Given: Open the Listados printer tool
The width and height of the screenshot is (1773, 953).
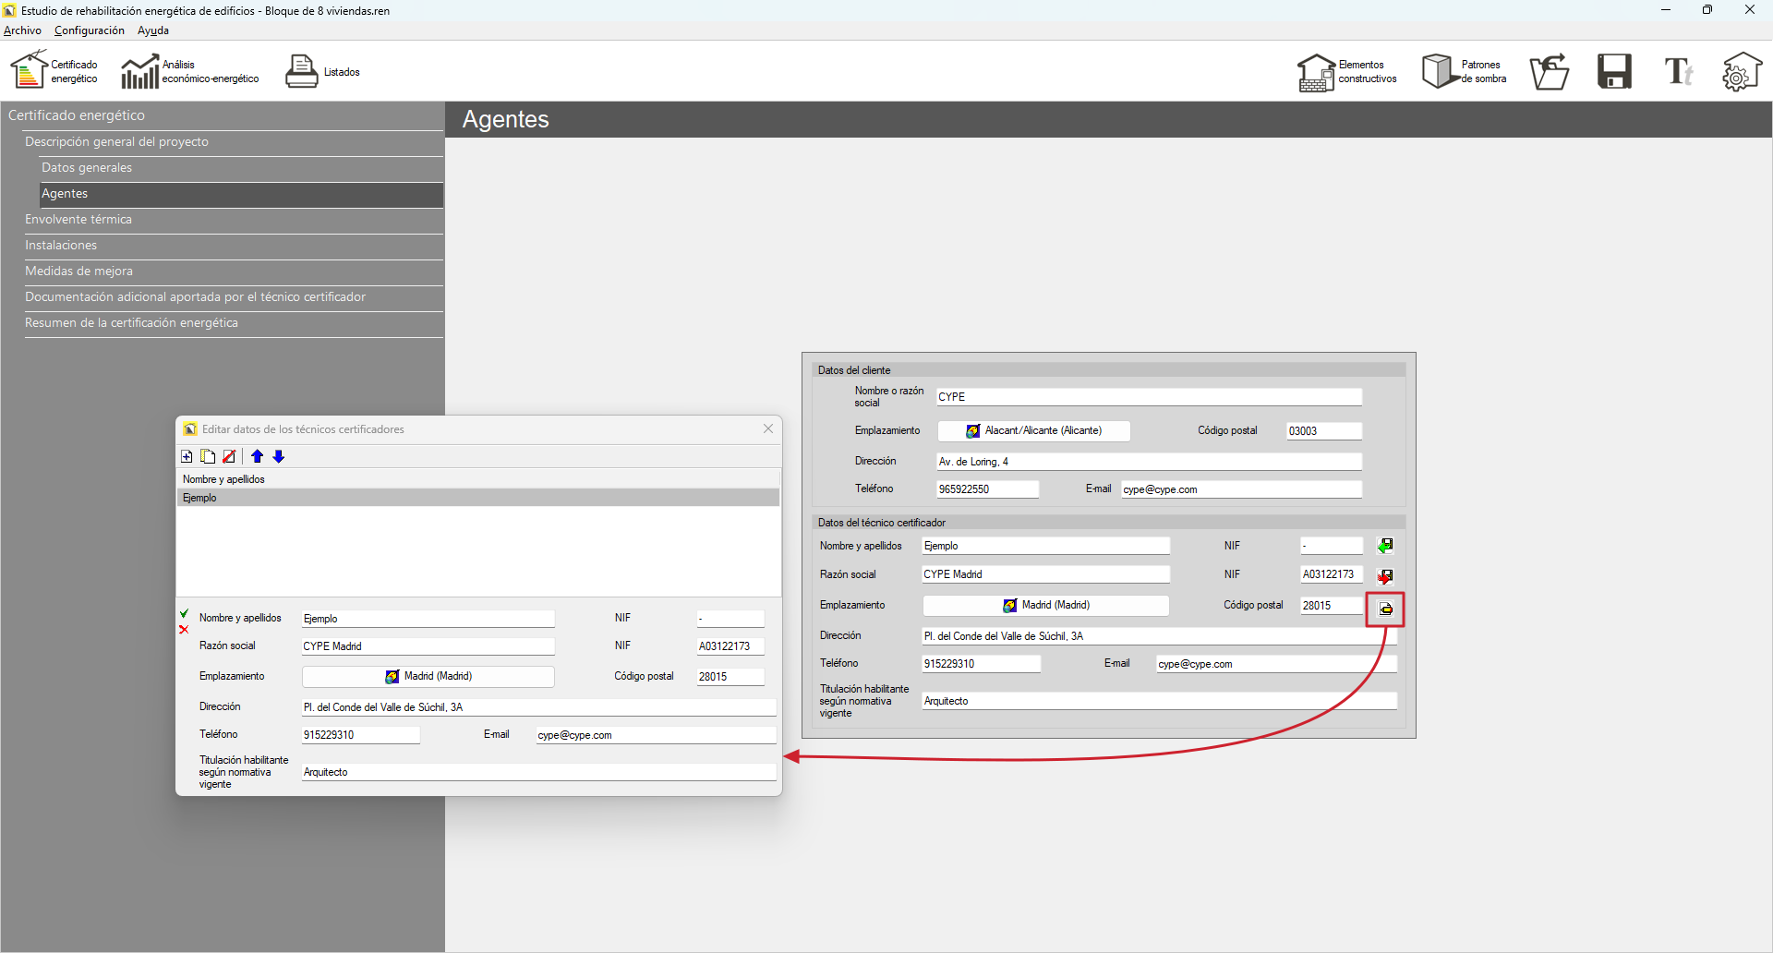Looking at the screenshot, I should 322,71.
